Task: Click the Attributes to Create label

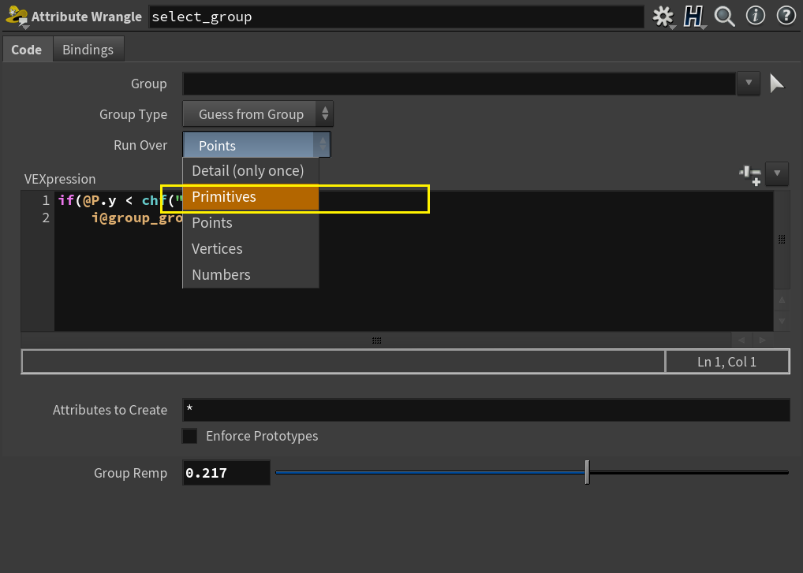Action: click(x=110, y=411)
